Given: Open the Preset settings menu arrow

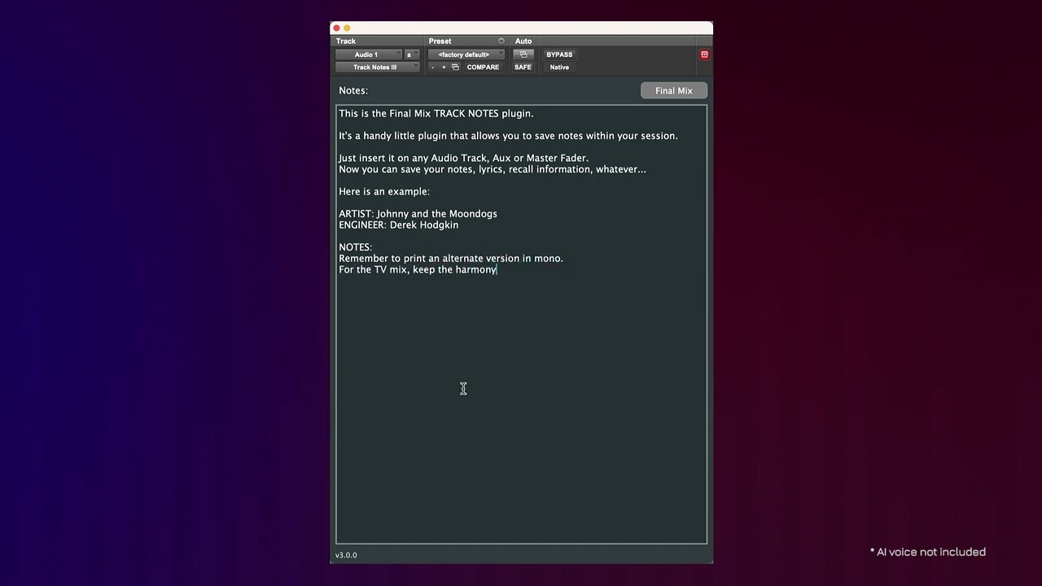Looking at the screenshot, I should point(501,41).
